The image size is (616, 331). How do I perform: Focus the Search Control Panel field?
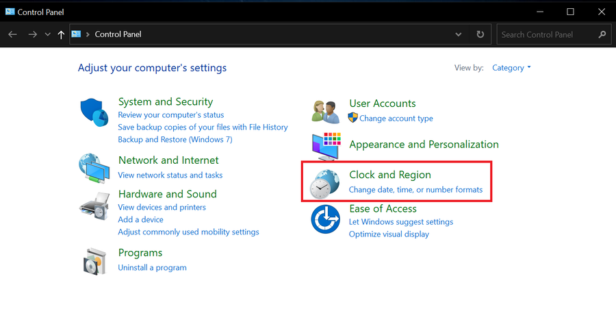coord(554,34)
